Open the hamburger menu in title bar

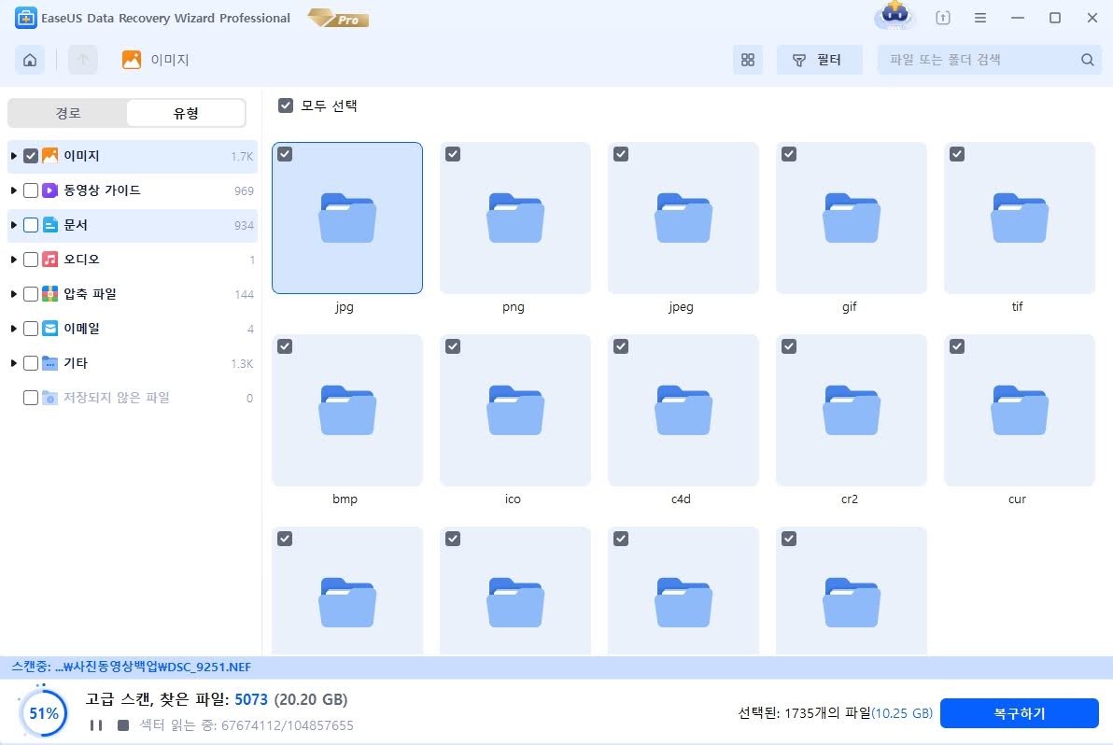[980, 18]
